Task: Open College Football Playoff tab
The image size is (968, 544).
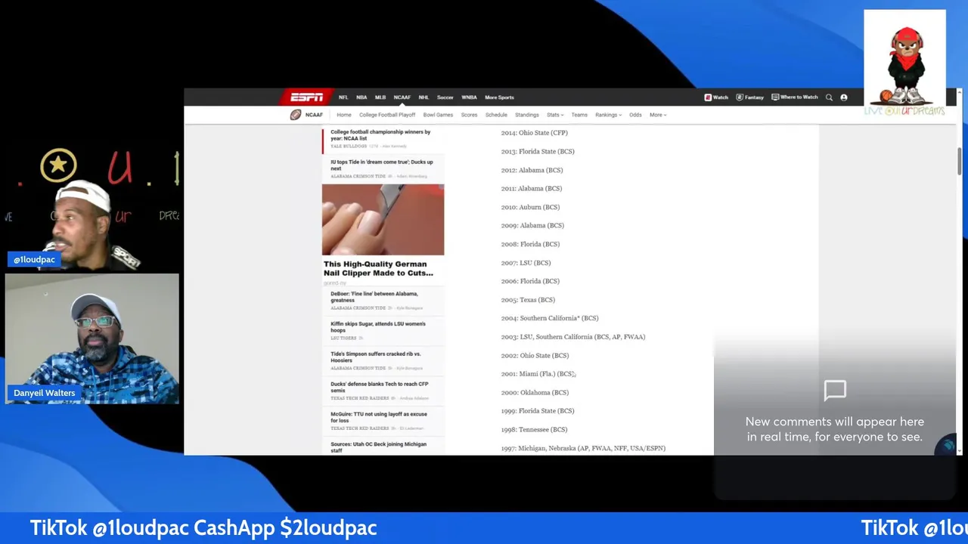Action: click(387, 115)
